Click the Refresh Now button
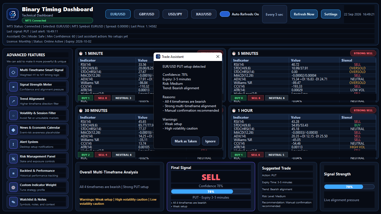381x214 pixels. (304, 14)
